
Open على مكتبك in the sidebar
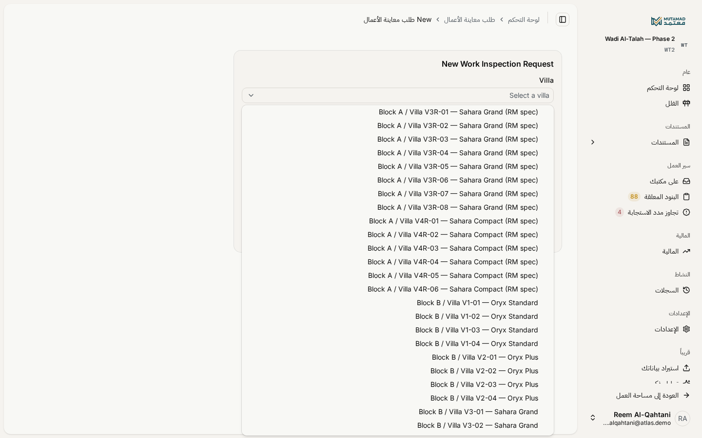[640, 181]
